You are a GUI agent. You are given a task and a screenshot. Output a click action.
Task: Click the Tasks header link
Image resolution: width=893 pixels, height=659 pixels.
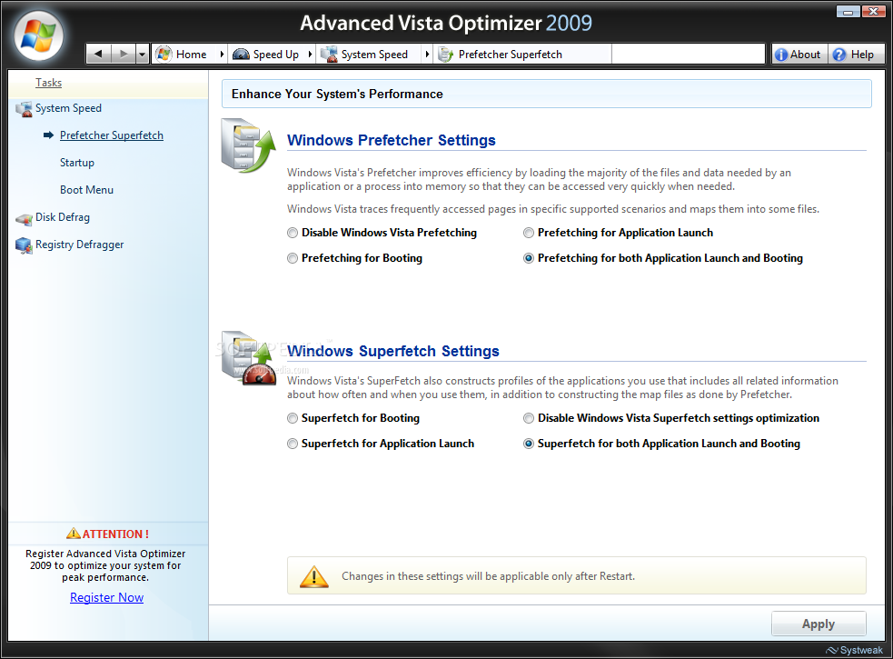click(48, 83)
